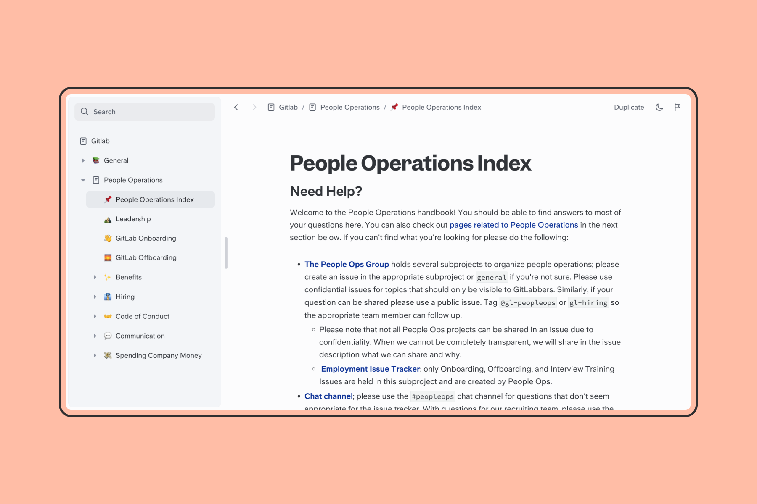Click the Gitlab breadcrumb page icon
Viewport: 757px width, 504px height.
tap(271, 108)
